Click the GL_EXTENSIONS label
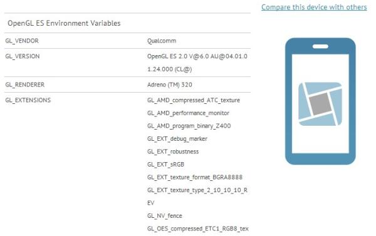The image size is (376, 236). coord(28,100)
